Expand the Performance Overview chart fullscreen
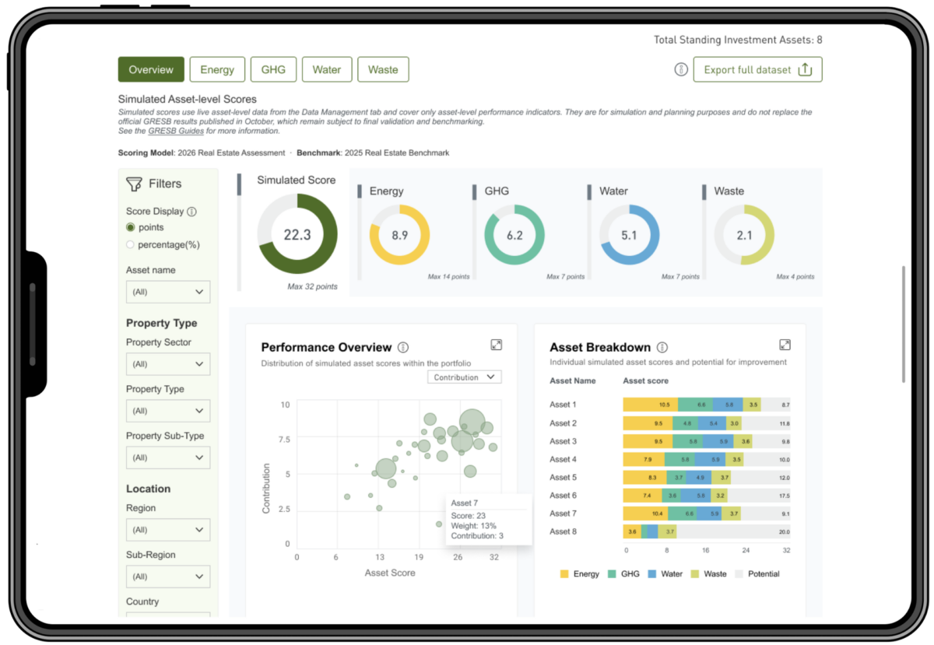Viewport: 934px width, 645px height. [496, 345]
